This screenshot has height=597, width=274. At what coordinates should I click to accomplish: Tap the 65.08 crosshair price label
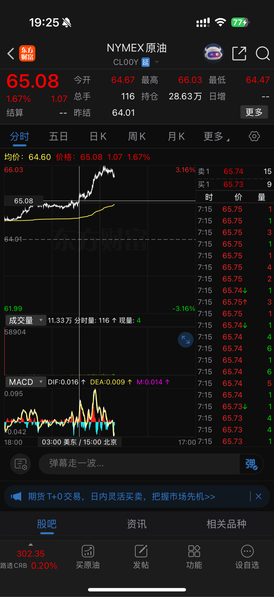[x=24, y=201]
